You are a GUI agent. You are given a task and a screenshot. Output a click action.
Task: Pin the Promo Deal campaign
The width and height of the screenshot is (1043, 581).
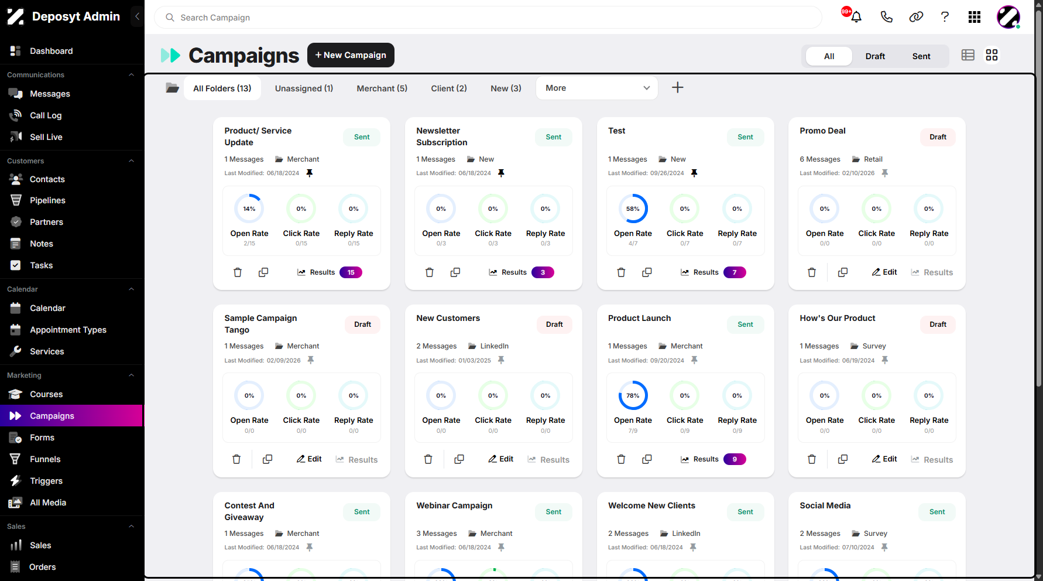tap(885, 173)
